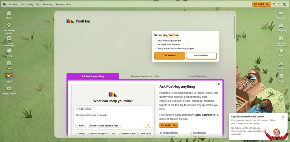Click the window's vertical scrollbar
290x142 pixels.
235,27
